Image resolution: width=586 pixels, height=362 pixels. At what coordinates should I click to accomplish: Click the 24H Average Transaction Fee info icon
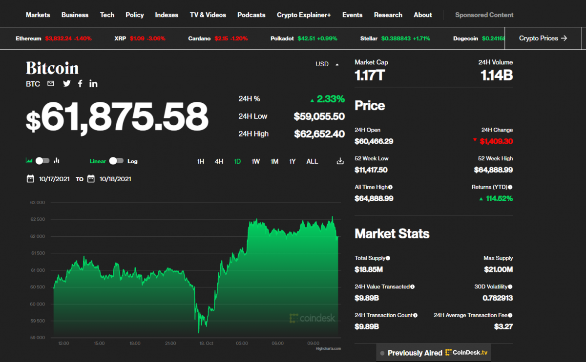510,316
